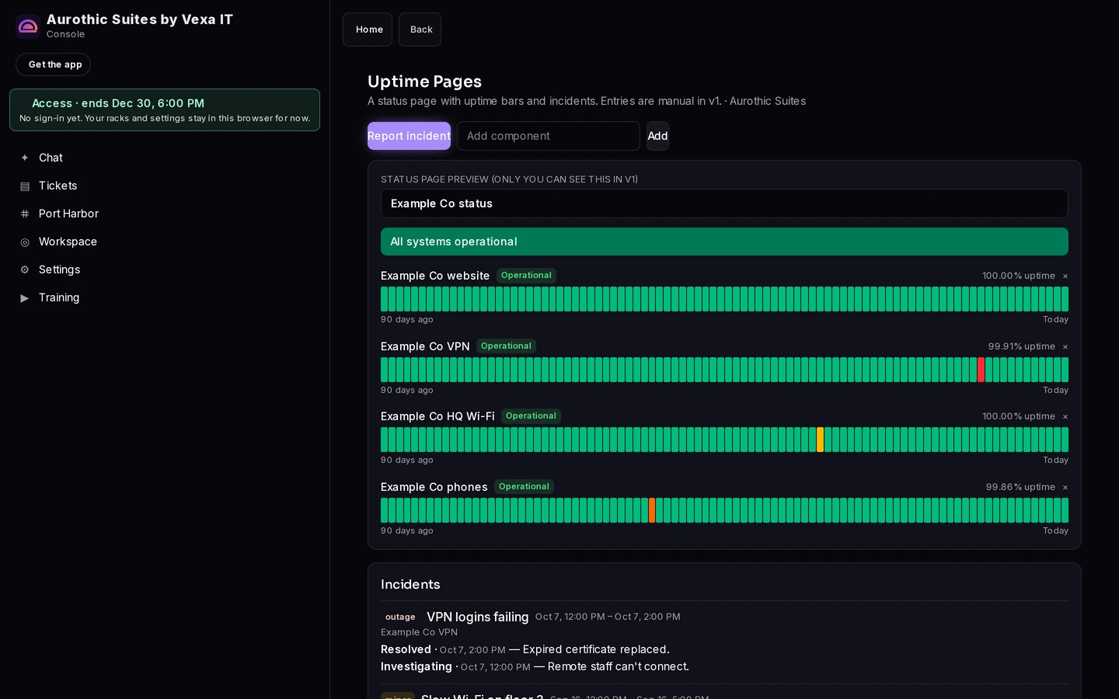Click the Access ends Dec 30 notice
Viewport: 1119px width, 699px height.
tap(165, 110)
